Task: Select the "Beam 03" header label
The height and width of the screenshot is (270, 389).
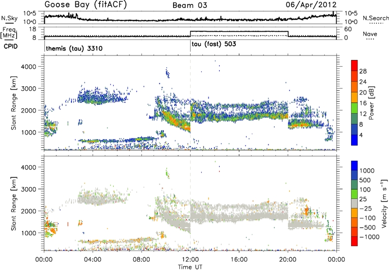Action: coord(190,5)
